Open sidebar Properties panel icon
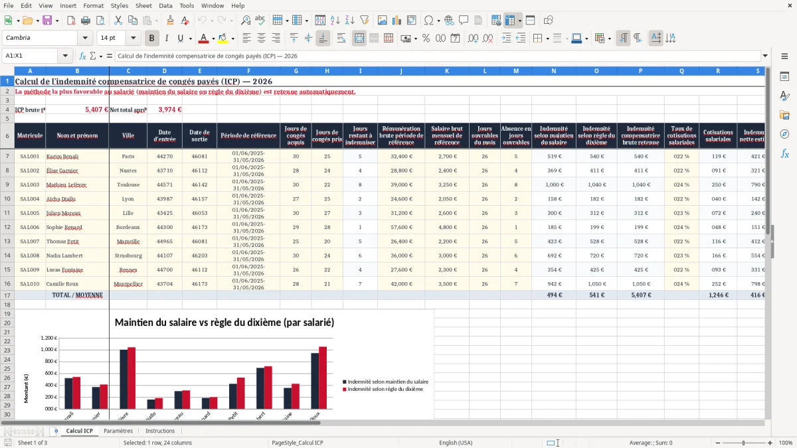 point(784,76)
